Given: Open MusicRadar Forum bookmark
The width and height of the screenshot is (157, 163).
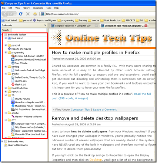Looking at the screenshot, I should 29,106.
